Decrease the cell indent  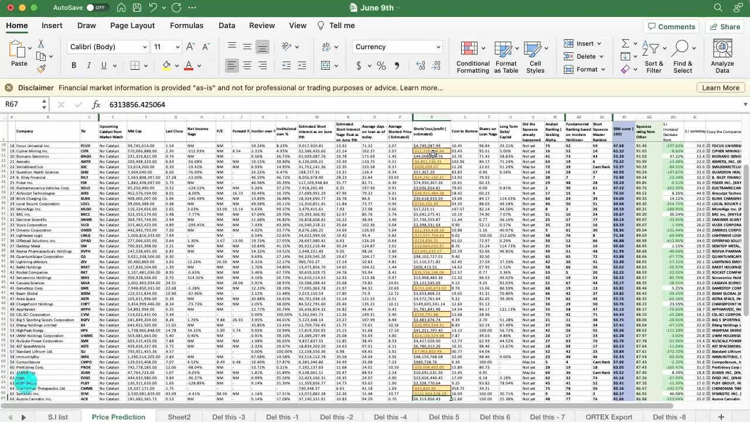(x=287, y=66)
